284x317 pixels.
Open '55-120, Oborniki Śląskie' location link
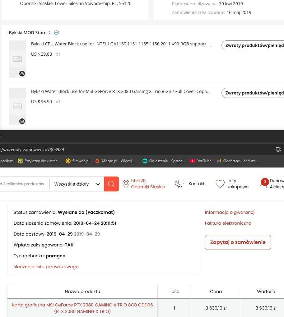click(148, 184)
